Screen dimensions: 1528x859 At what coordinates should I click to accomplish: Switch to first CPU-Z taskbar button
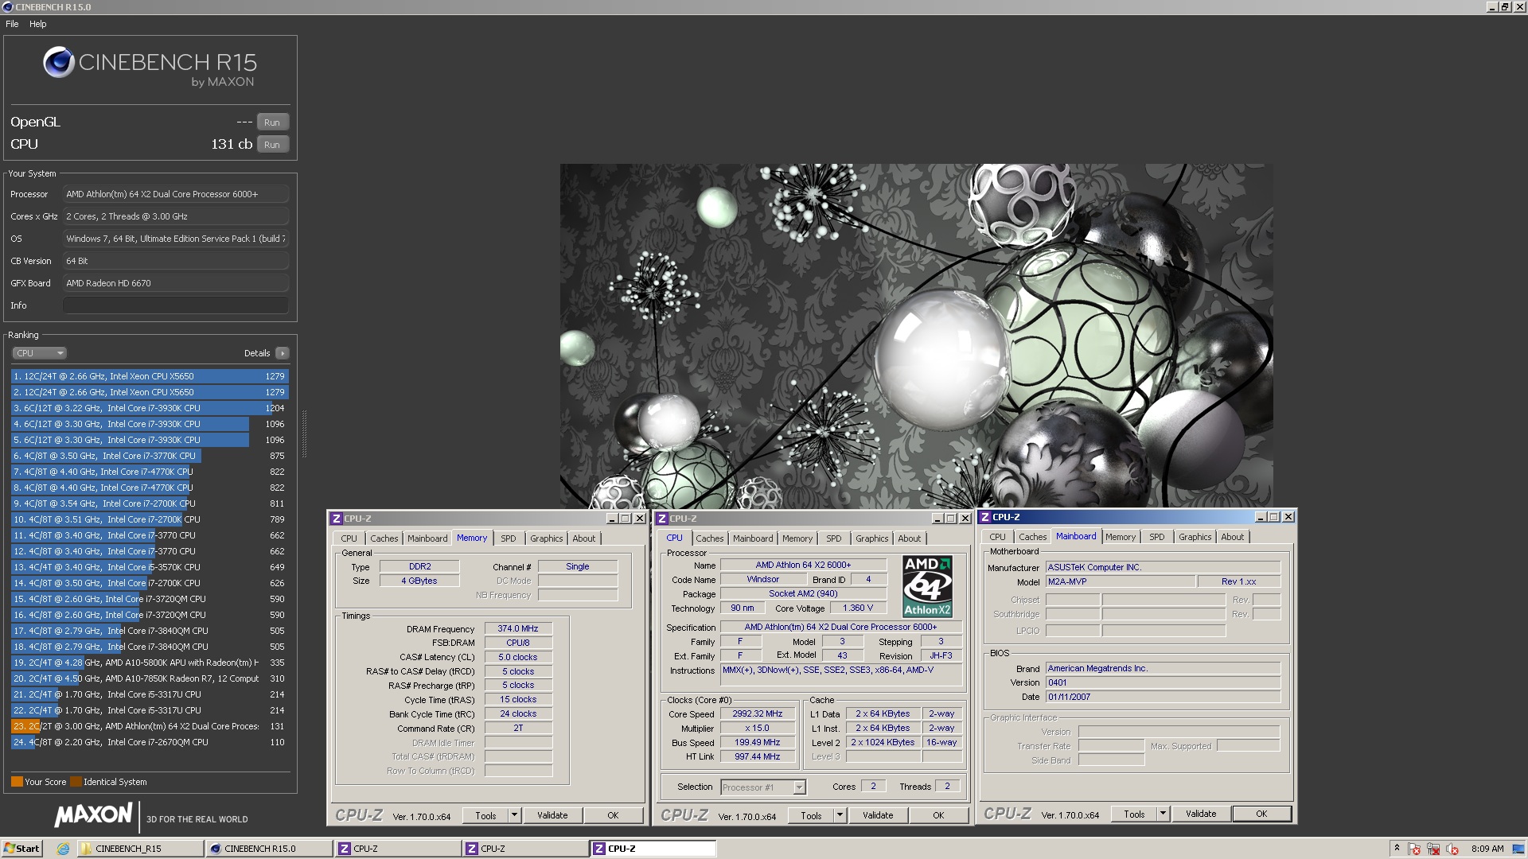click(x=397, y=849)
